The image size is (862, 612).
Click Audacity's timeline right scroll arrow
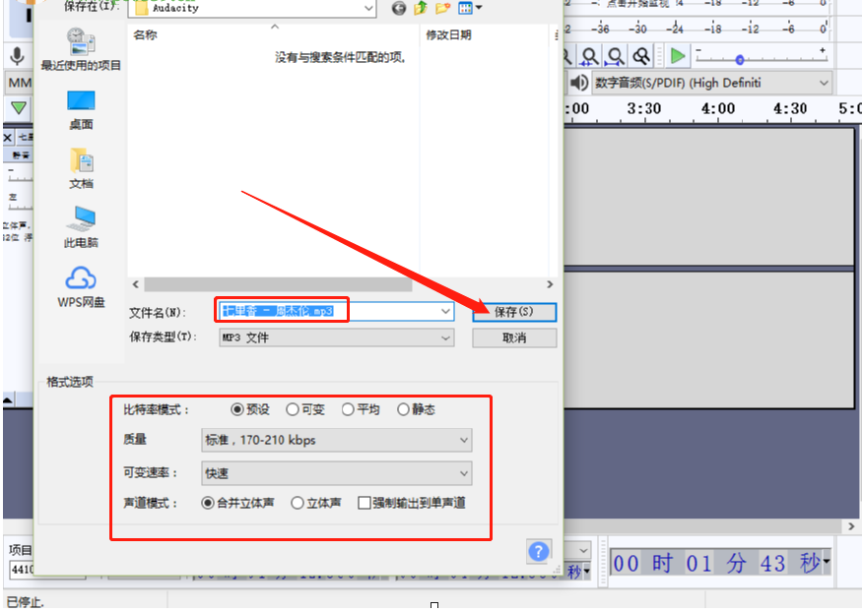[851, 526]
